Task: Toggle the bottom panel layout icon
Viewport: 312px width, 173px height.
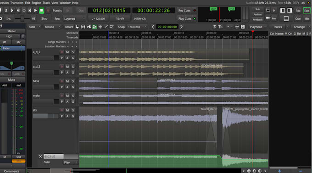Action: point(286,19)
